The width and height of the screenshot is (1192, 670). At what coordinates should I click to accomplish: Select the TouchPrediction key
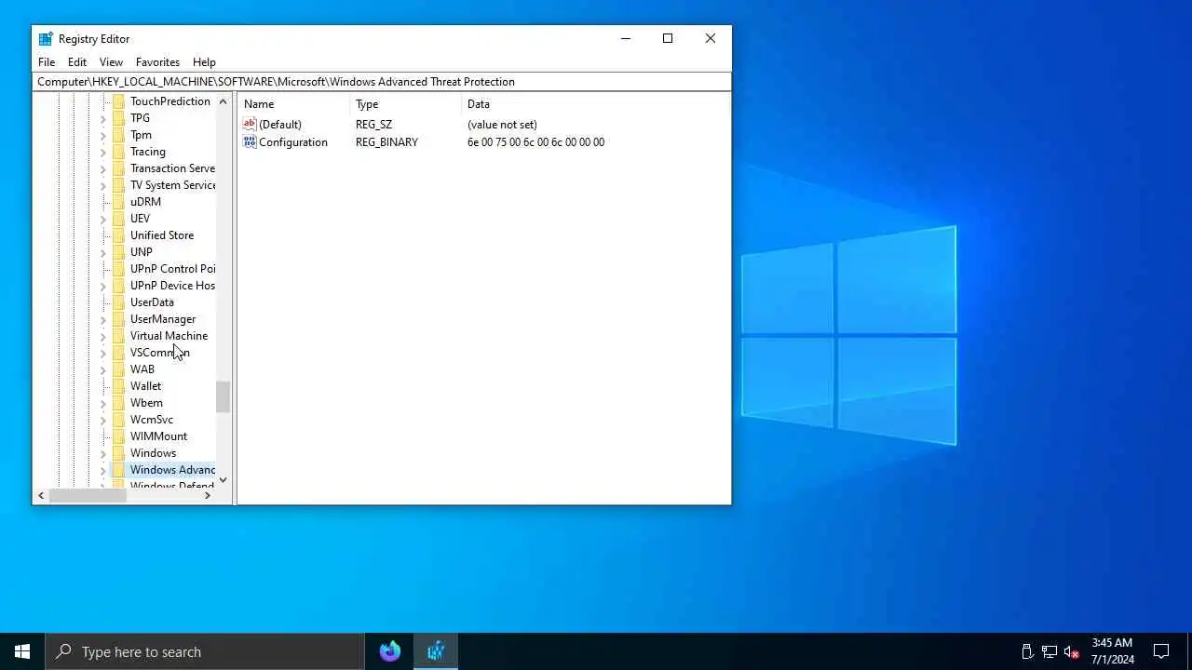[169, 101]
